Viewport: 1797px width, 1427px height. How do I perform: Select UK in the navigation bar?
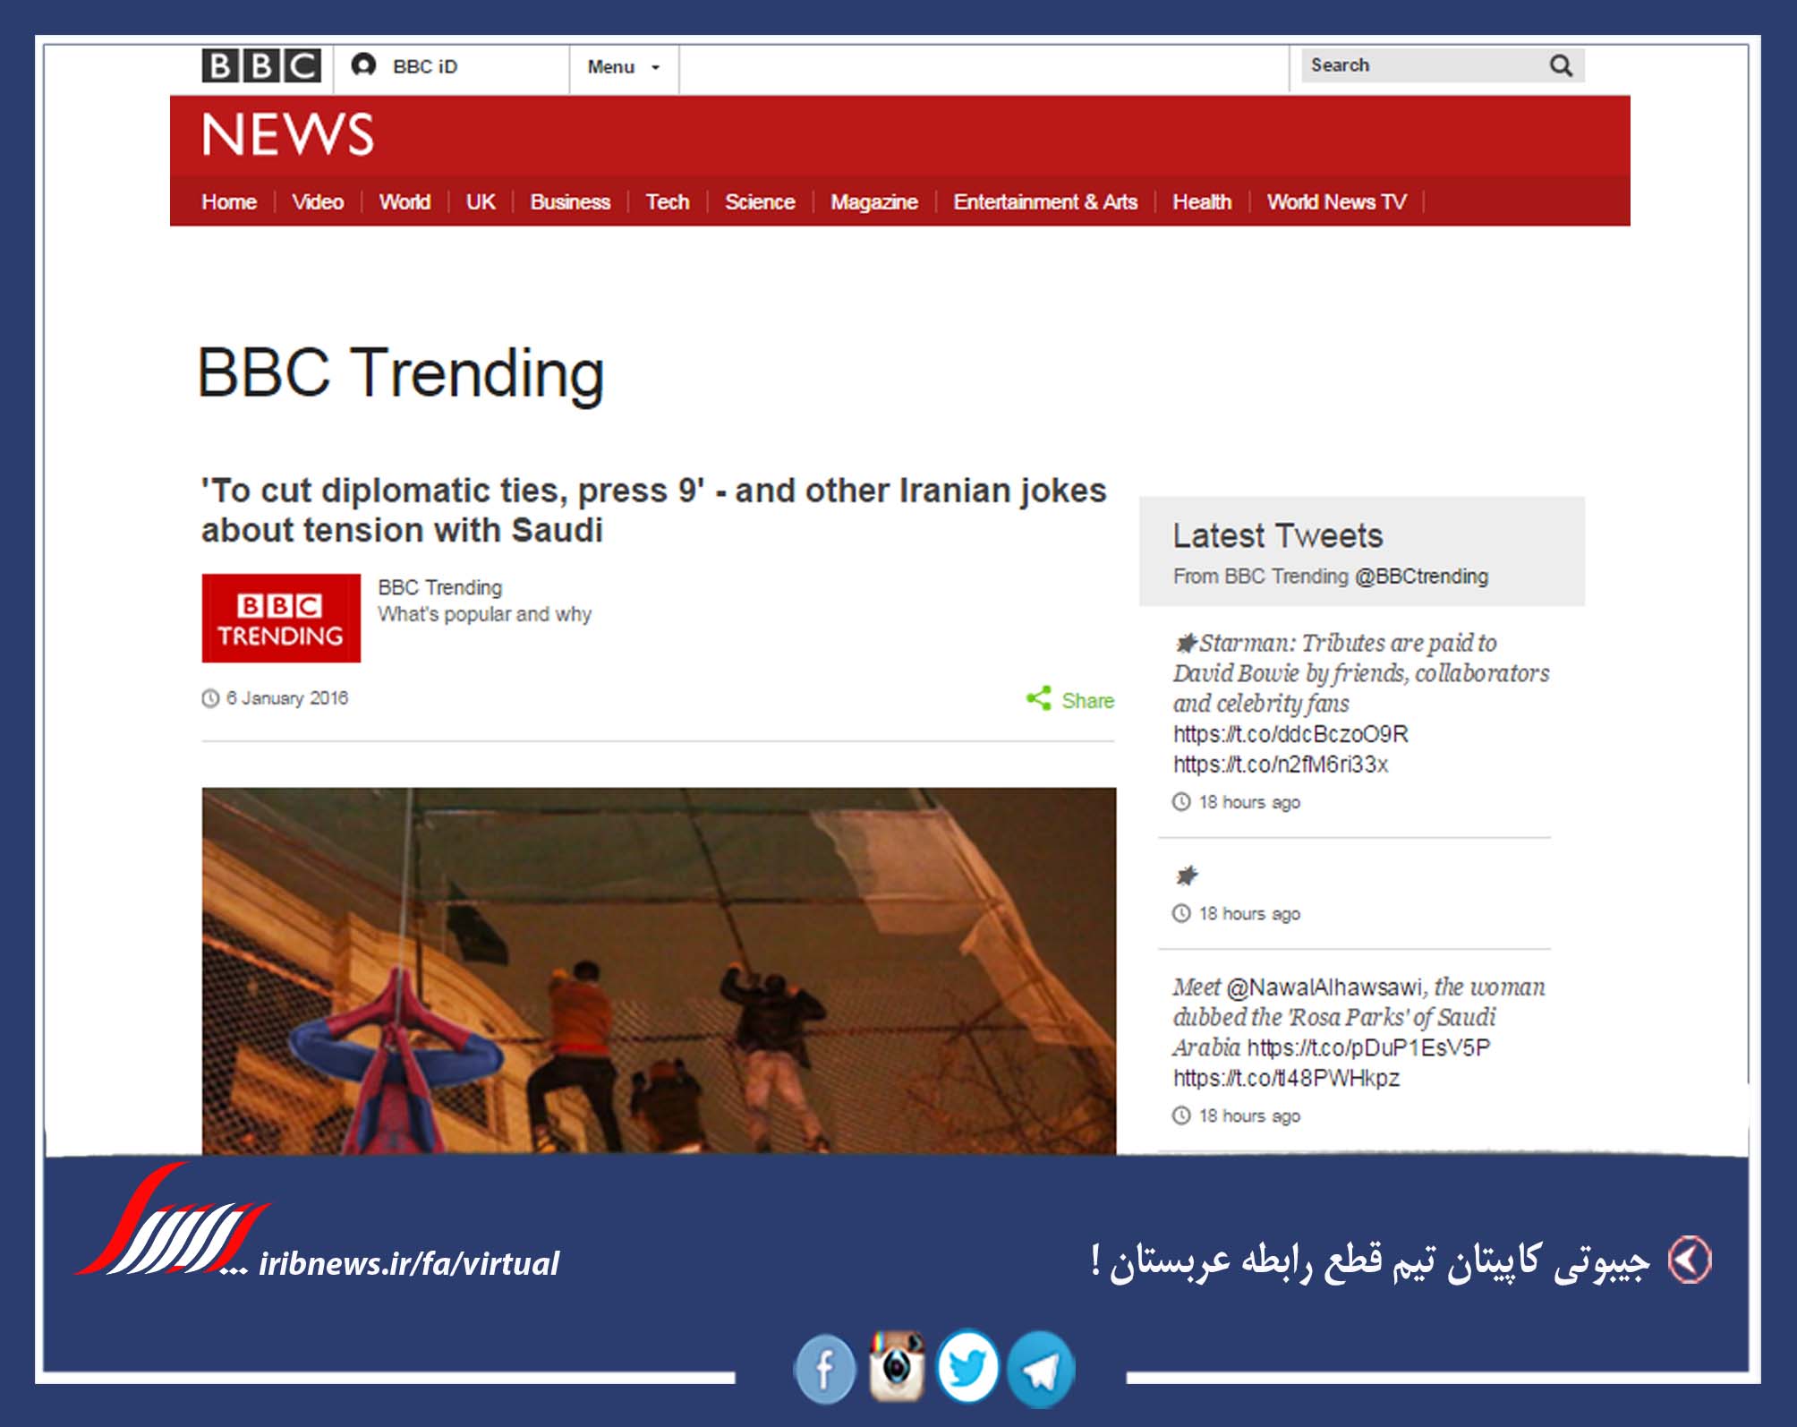[481, 201]
